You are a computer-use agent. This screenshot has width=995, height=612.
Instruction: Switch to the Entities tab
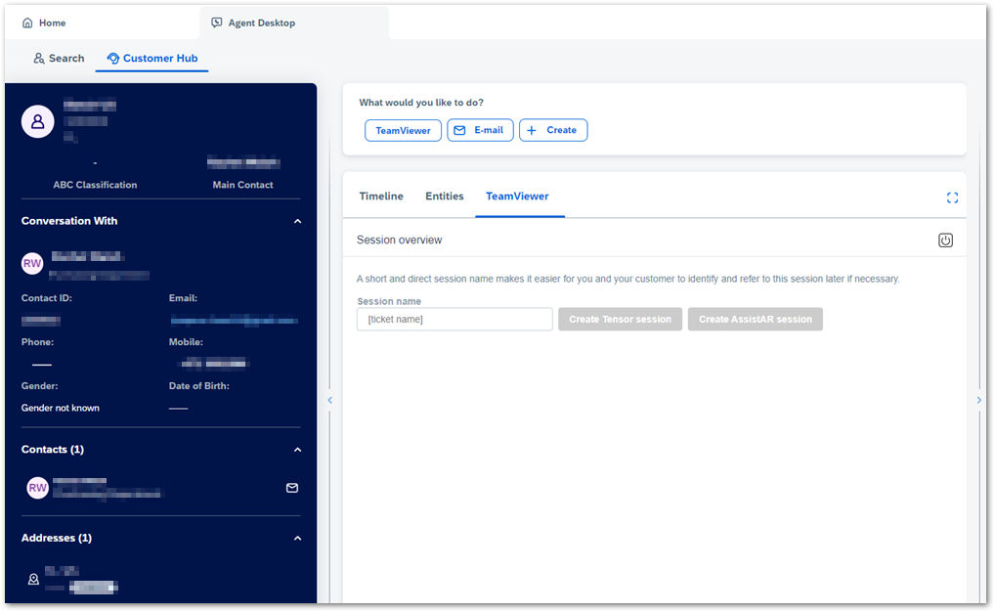click(x=444, y=197)
